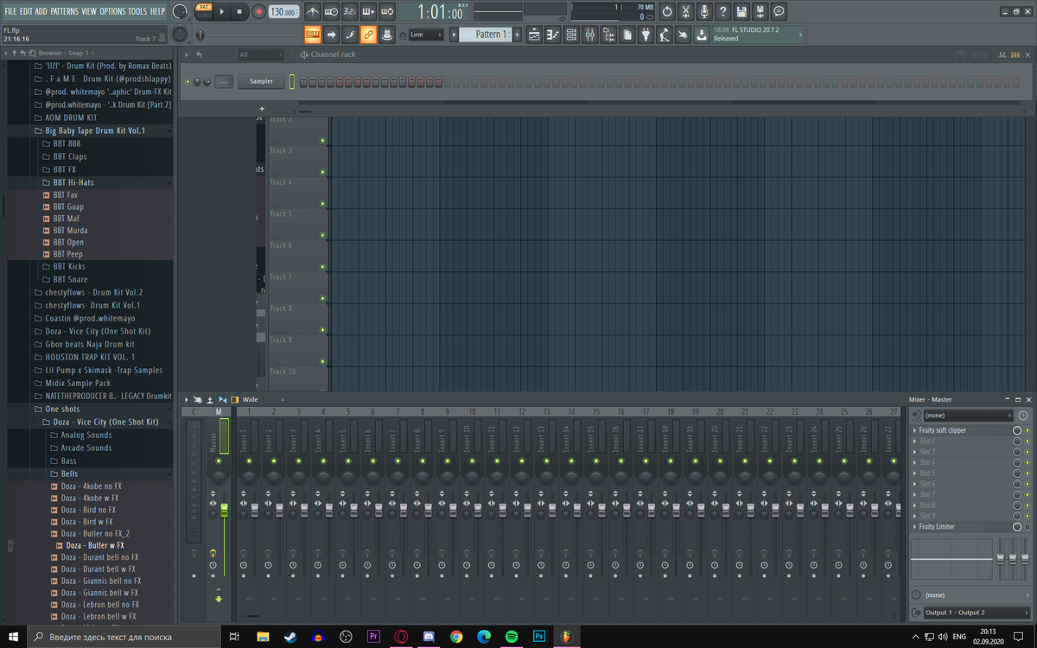Toggle the Browser panel toolbar icon
The image size is (1037, 648).
[608, 35]
